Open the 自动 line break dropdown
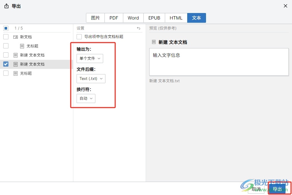This screenshot has width=292, height=195. click(86, 98)
